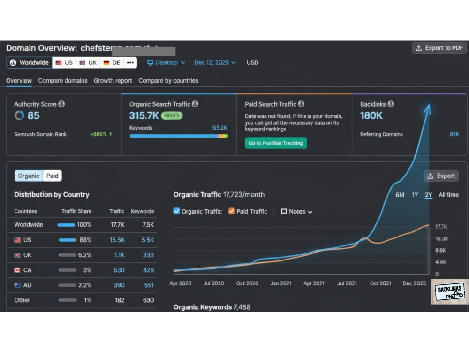Click the UK flag in country table
This screenshot has height=352, width=469.
tap(17, 255)
